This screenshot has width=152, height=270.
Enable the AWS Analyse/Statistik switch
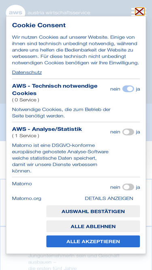click(x=128, y=132)
